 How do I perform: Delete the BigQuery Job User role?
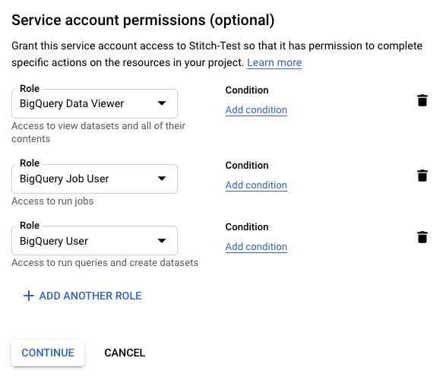(x=422, y=176)
